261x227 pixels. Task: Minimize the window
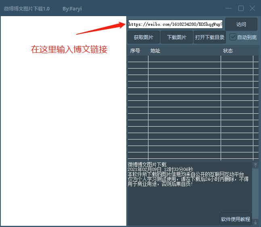(229, 8)
